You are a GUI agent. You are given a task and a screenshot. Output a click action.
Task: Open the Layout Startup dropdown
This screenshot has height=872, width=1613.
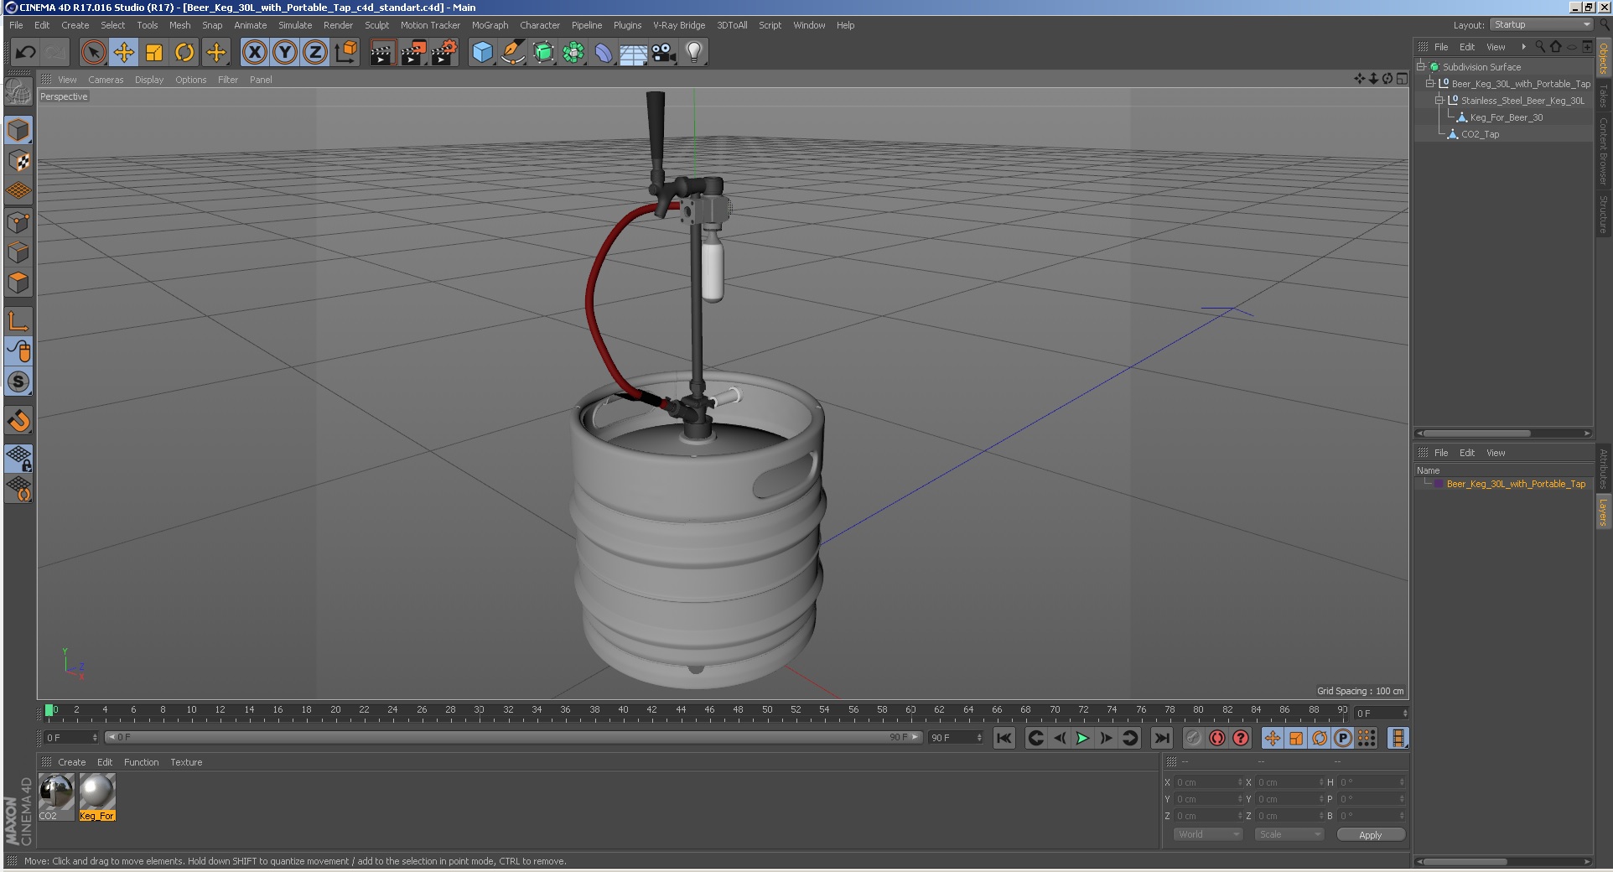(1542, 24)
